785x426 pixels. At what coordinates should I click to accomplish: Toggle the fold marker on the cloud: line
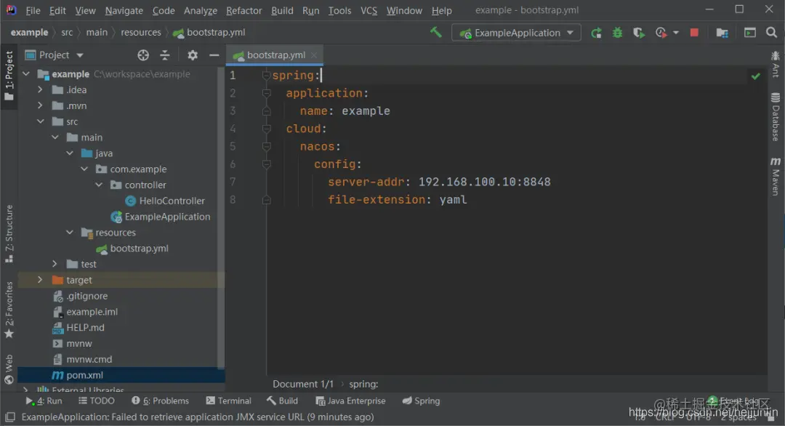(x=266, y=129)
